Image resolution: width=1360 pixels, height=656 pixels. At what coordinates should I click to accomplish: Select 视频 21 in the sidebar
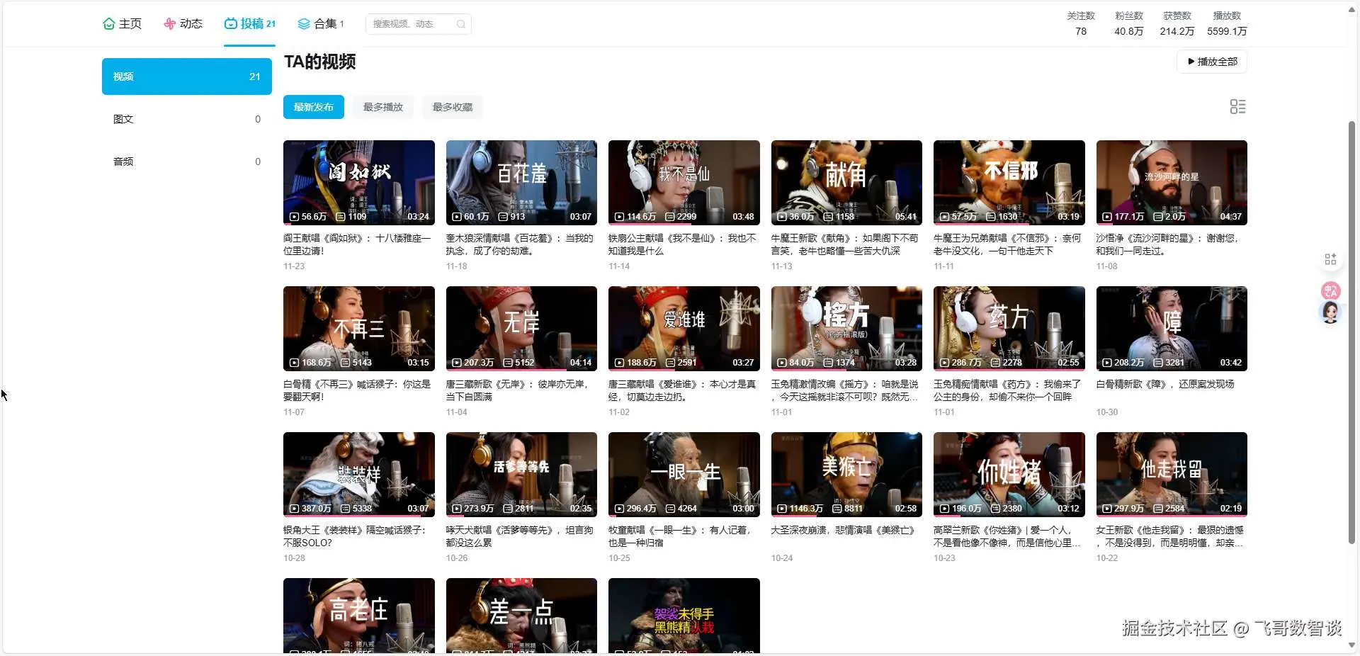coord(187,77)
